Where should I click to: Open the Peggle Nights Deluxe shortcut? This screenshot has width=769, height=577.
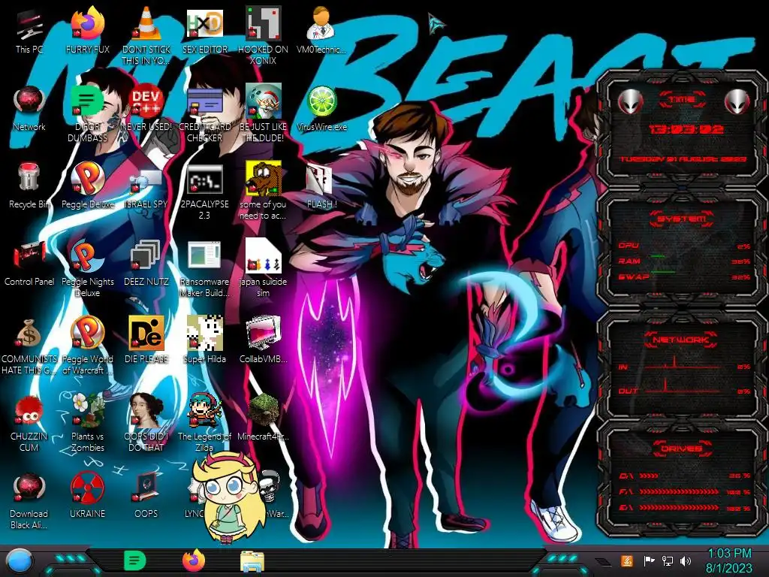[88, 255]
